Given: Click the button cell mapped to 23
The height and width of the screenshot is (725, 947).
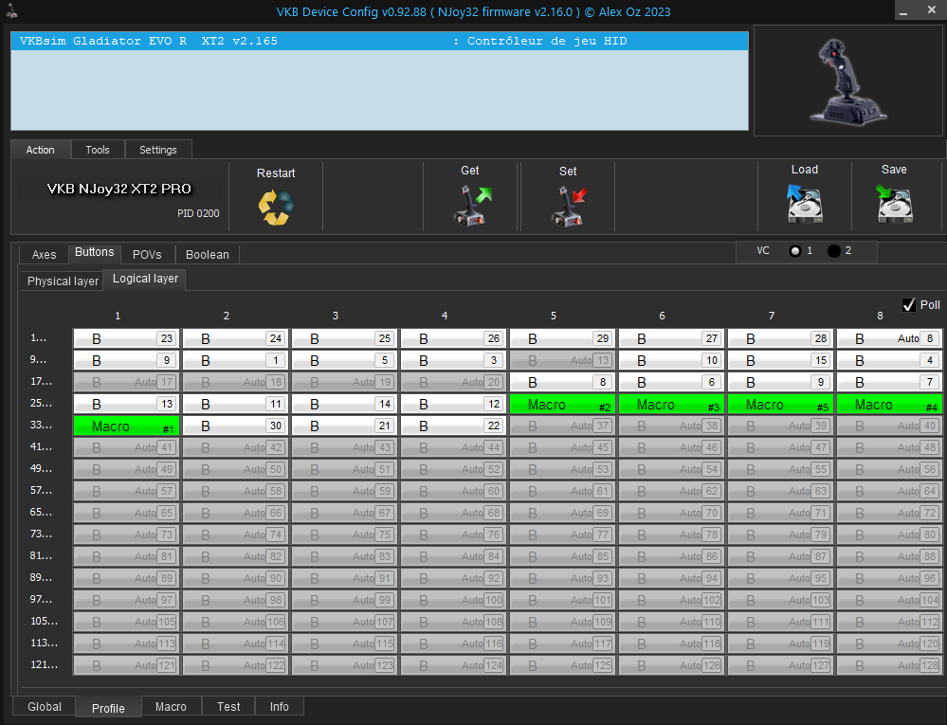Looking at the screenshot, I should [127, 338].
